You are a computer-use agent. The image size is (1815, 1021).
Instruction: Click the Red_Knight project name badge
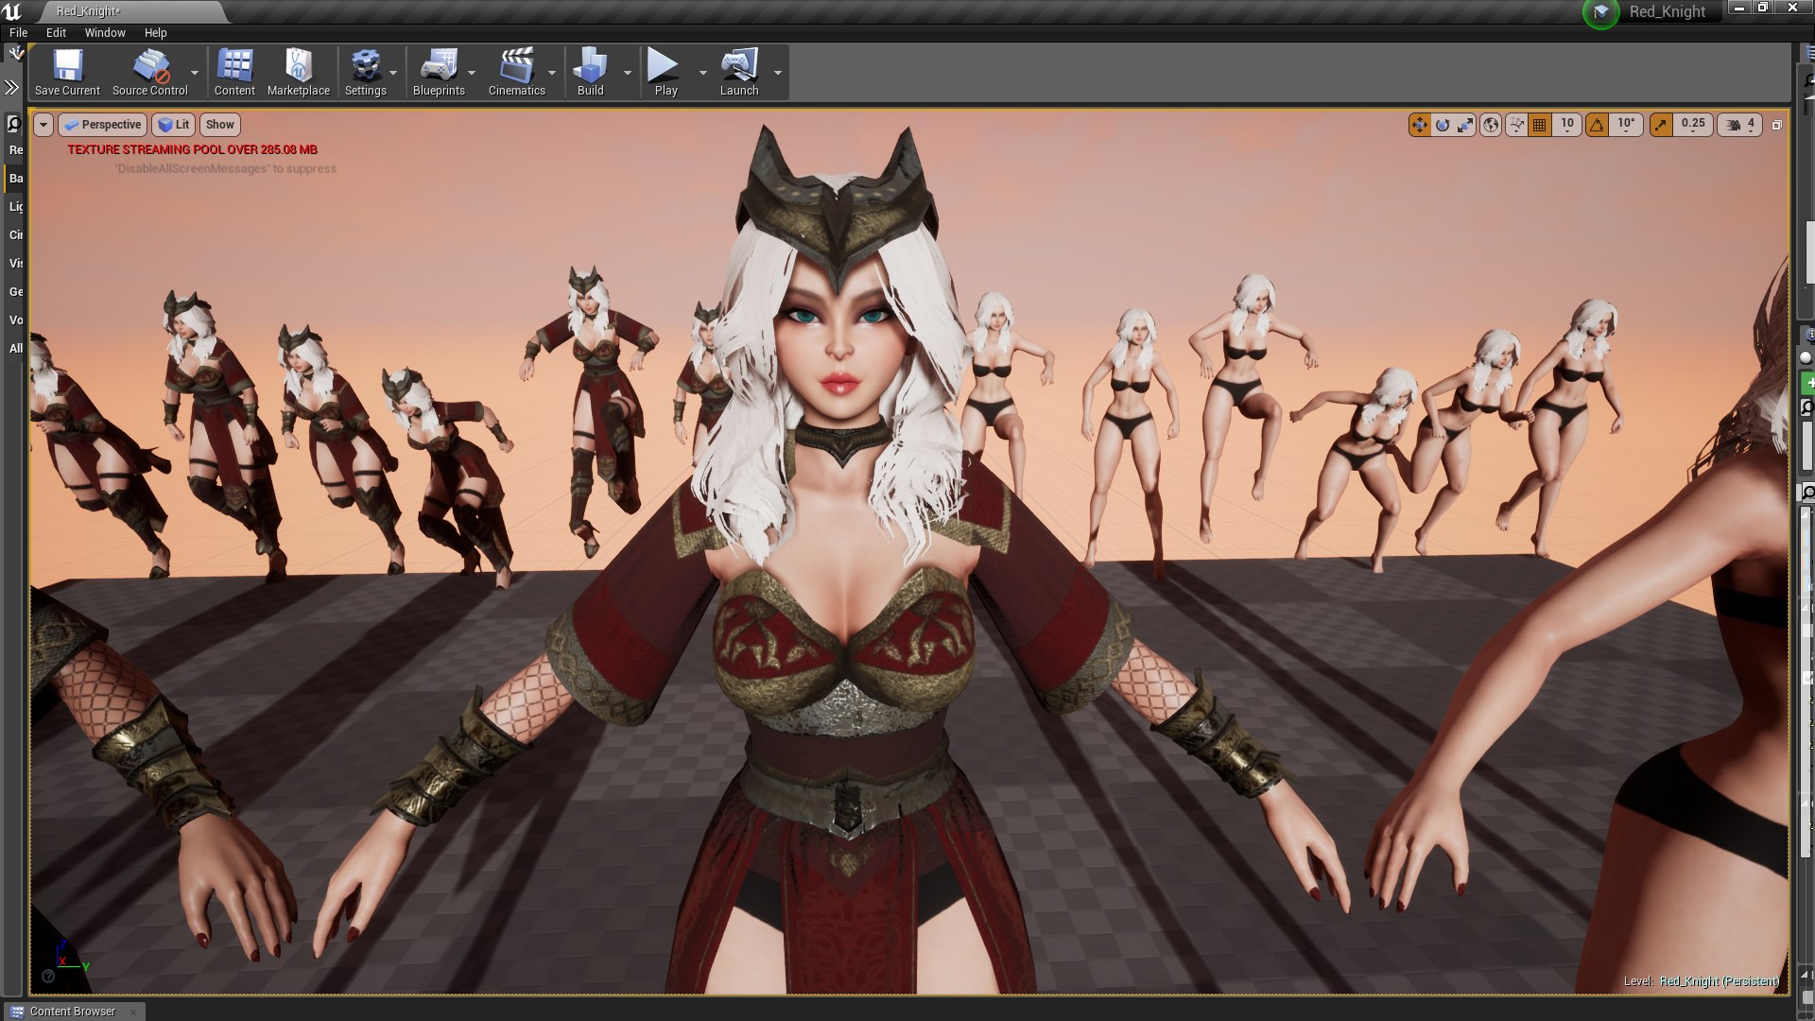pos(1667,11)
